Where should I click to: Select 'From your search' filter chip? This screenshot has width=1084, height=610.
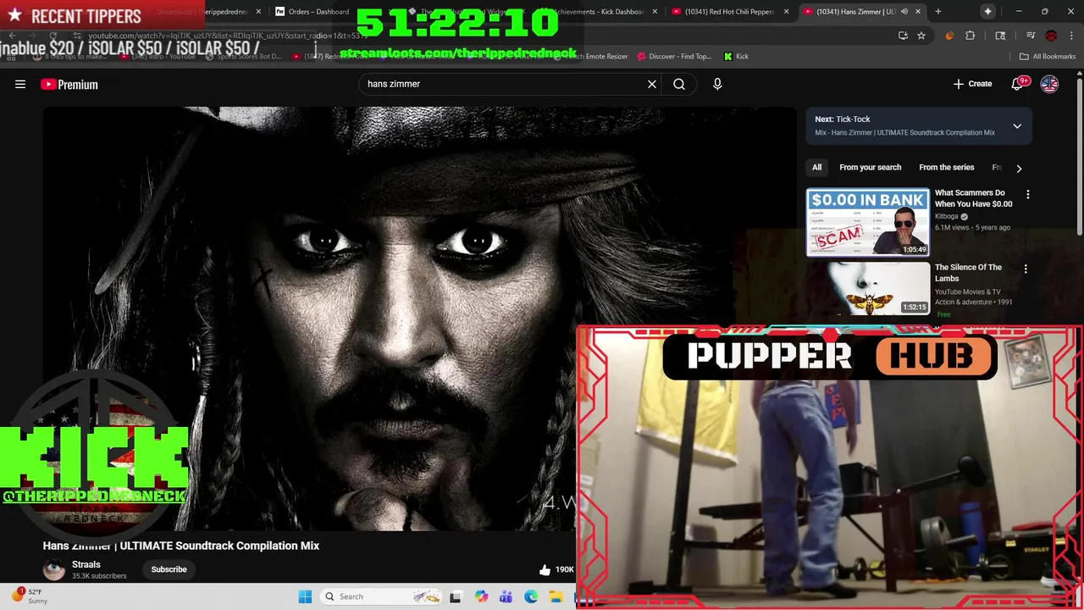pyautogui.click(x=870, y=168)
